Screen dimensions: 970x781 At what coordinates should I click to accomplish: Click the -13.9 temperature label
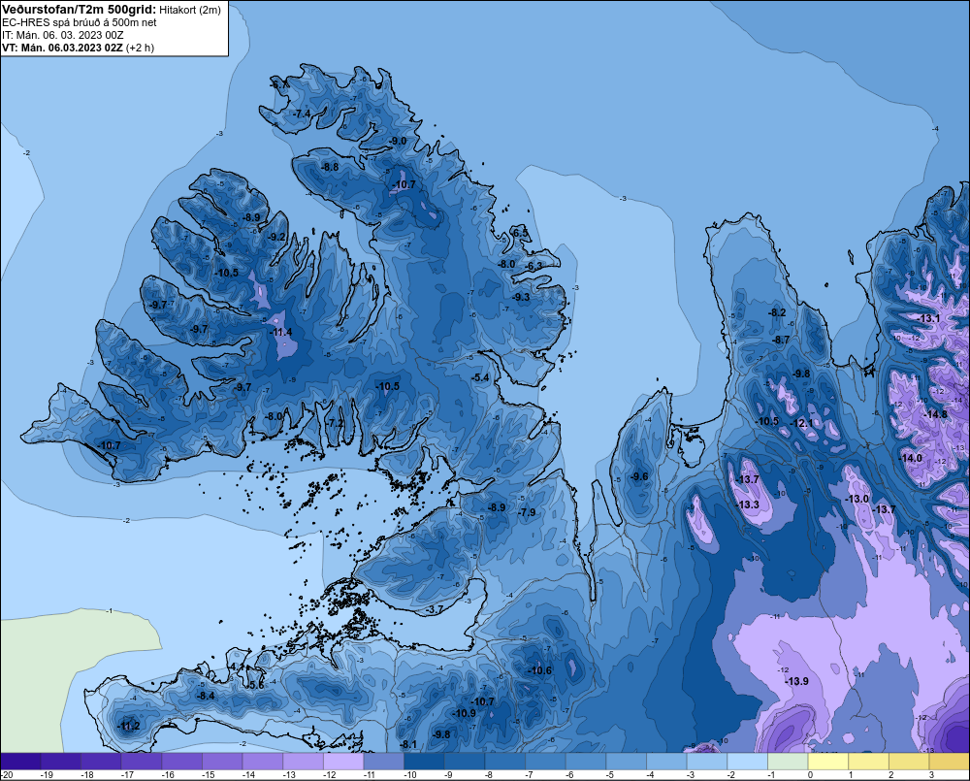[796, 681]
